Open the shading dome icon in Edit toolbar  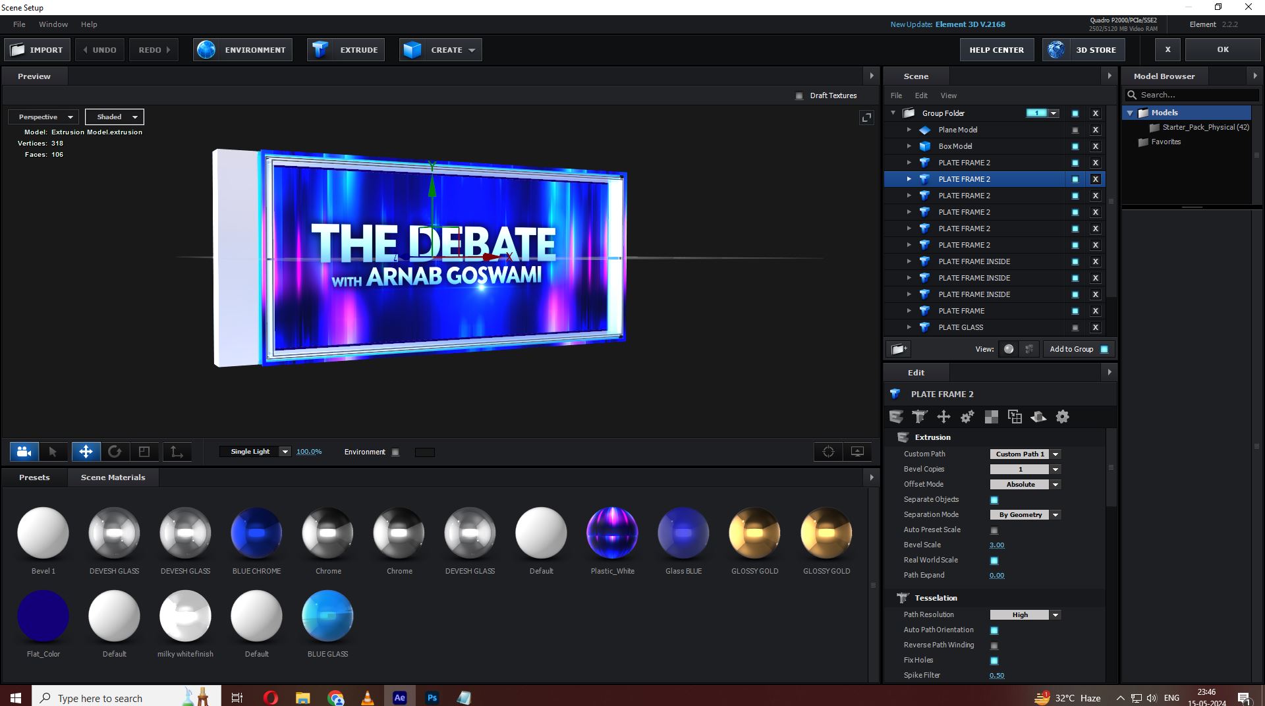tap(1038, 417)
